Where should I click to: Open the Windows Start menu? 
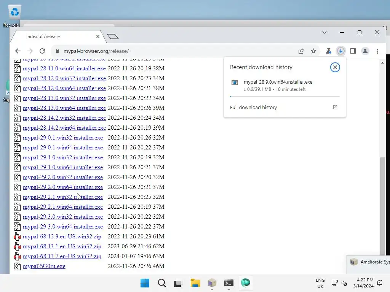click(x=145, y=283)
